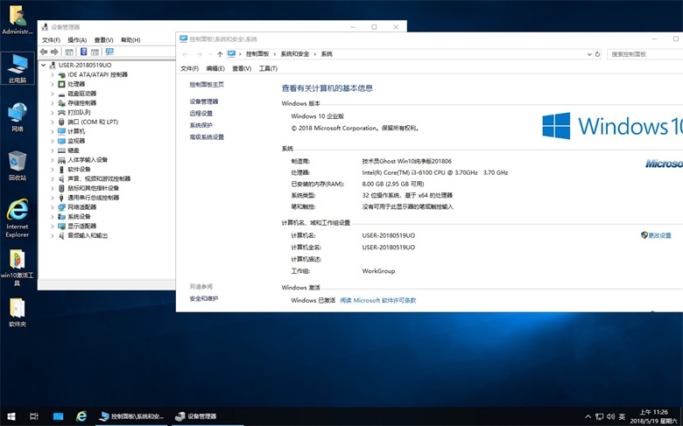Screen dimensions: 683x426
Task: Click the 搜索控制面板 search field
Action: point(642,54)
